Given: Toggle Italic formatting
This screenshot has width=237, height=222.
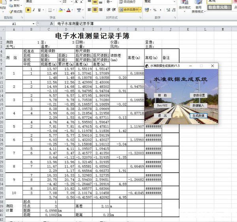Looking at the screenshot, I should pos(34,10).
